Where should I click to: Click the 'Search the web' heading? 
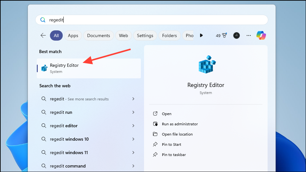point(55,86)
